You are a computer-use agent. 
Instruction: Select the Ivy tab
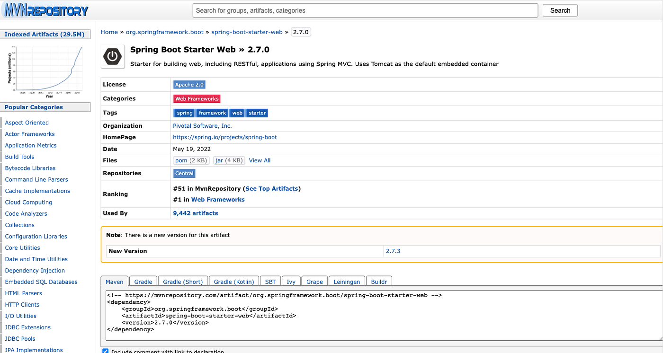(291, 282)
